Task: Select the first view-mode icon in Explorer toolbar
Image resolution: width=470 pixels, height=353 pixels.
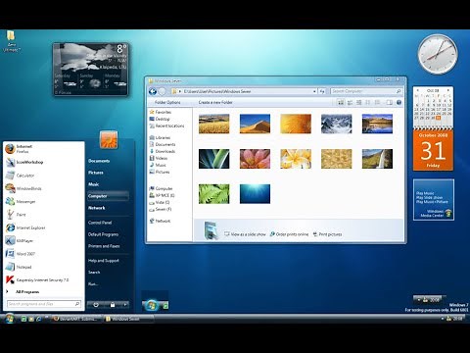Action: pos(341,102)
